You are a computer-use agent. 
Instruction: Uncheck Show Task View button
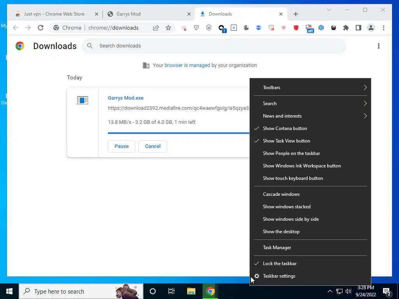click(x=310, y=141)
